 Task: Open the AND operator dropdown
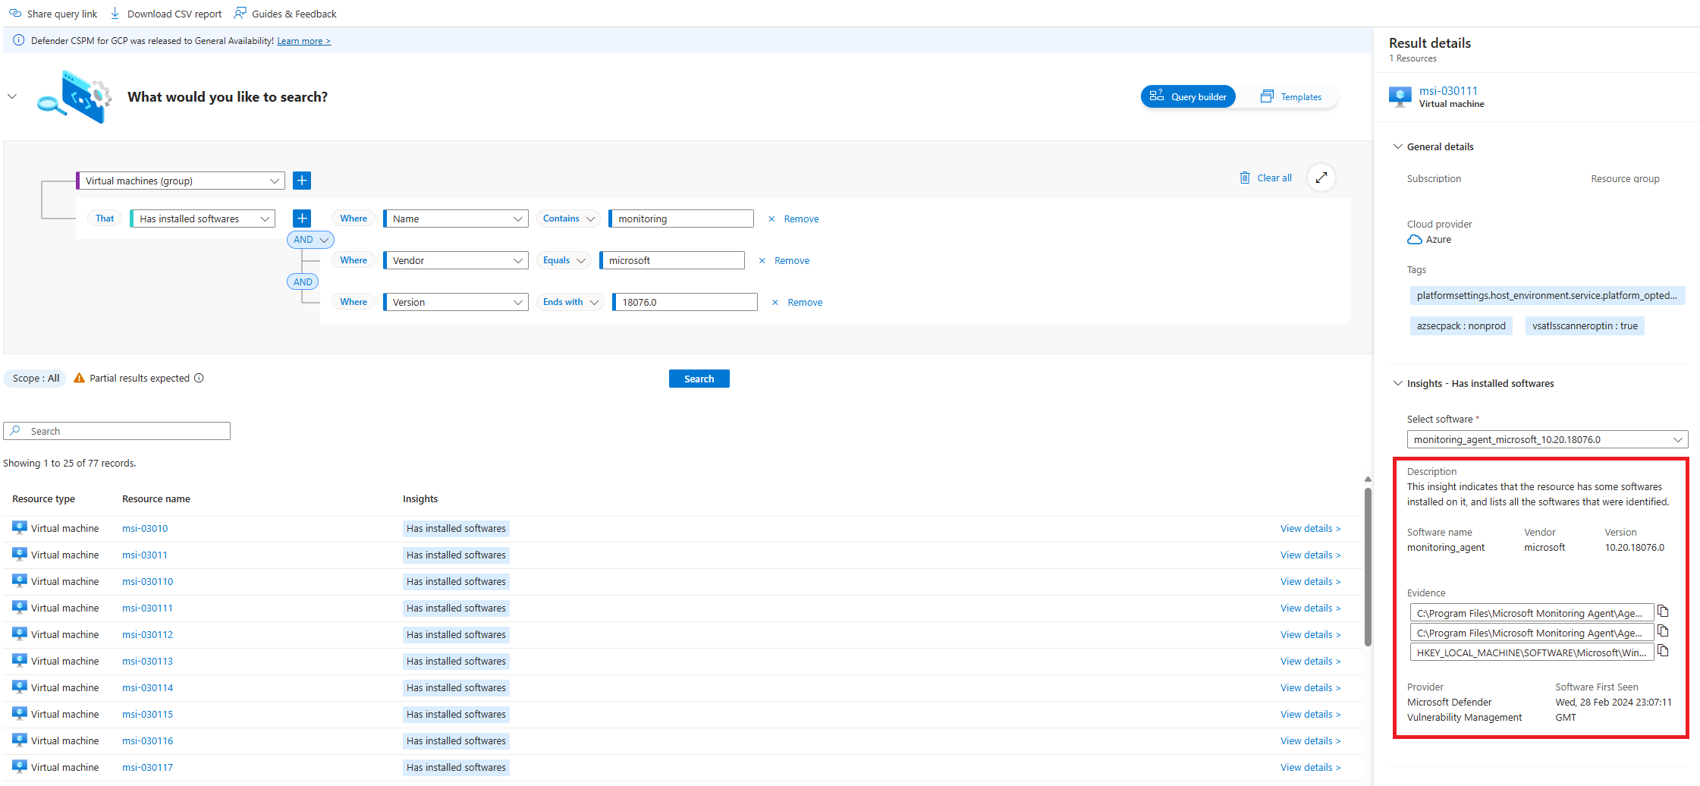310,239
